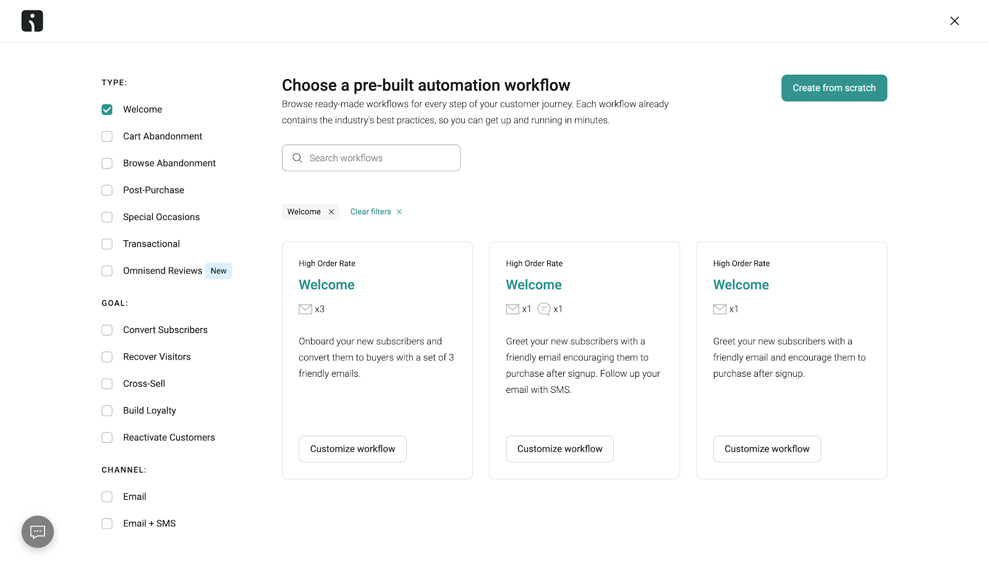This screenshot has height=564, width=989.
Task: Remove the Welcome filter chip via its X
Action: (x=331, y=211)
